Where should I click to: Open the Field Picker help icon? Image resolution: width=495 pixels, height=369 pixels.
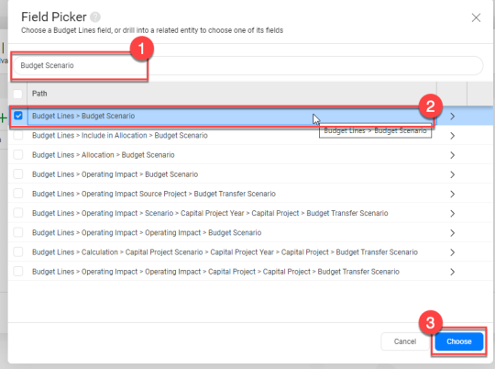[x=95, y=17]
